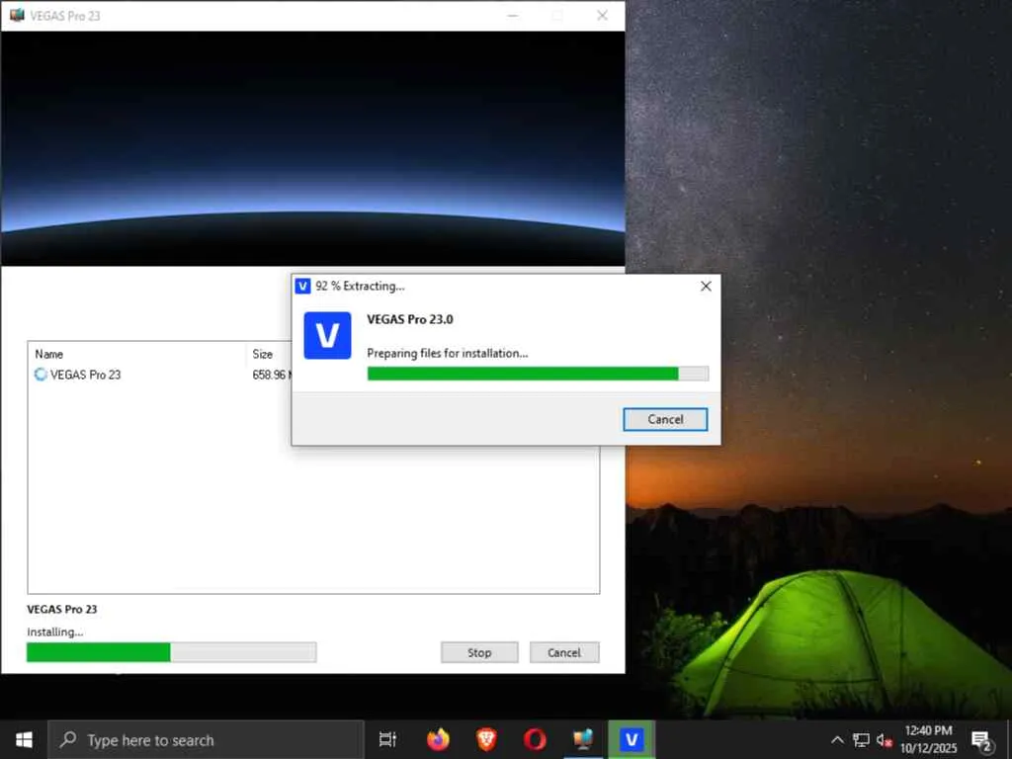
Task: Show hidden system tray icons
Action: tap(837, 739)
